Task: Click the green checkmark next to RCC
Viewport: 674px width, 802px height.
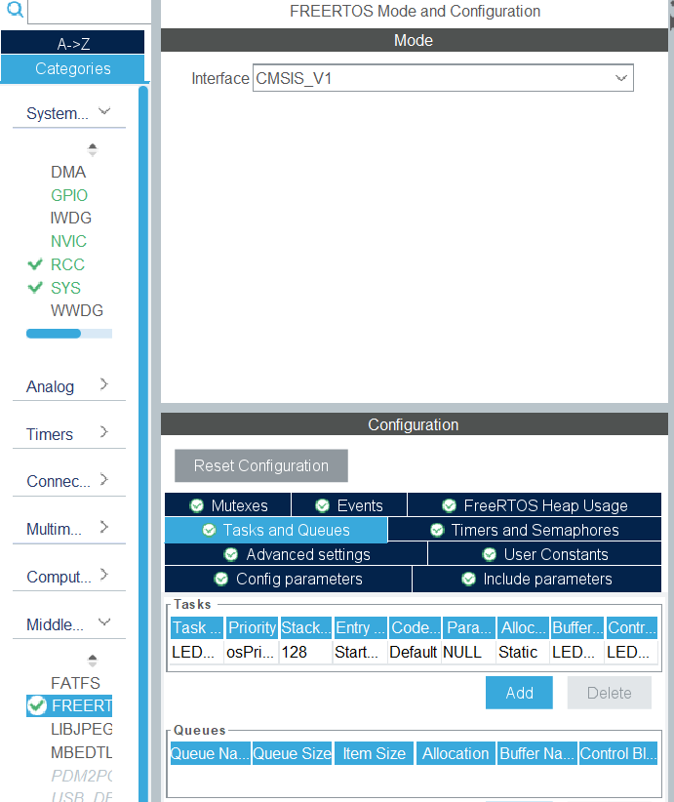Action: point(35,264)
